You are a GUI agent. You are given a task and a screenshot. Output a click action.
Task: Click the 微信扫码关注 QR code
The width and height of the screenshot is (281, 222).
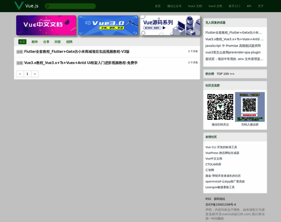(x=220, y=107)
